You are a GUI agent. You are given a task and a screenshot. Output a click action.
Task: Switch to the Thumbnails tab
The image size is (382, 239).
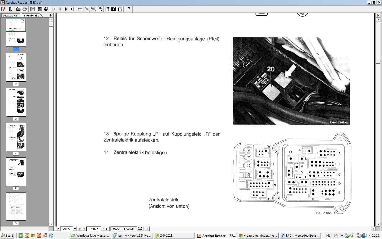[x=32, y=15]
